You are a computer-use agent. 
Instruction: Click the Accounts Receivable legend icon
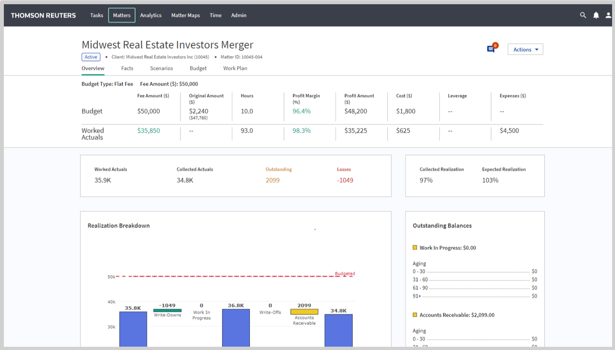415,315
